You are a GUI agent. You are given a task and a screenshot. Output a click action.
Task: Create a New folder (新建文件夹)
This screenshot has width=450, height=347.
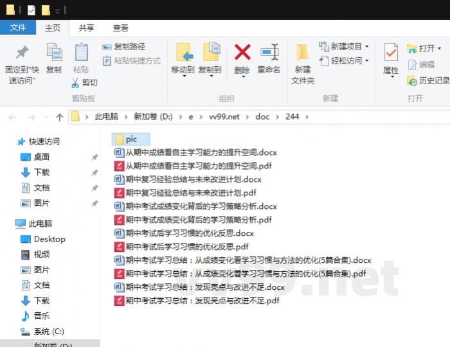[x=303, y=64]
